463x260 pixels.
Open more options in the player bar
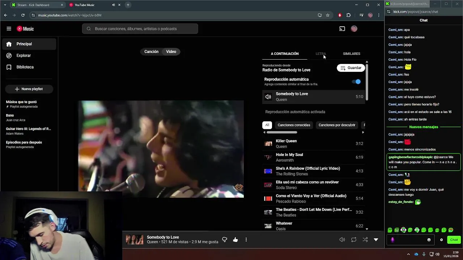246,239
